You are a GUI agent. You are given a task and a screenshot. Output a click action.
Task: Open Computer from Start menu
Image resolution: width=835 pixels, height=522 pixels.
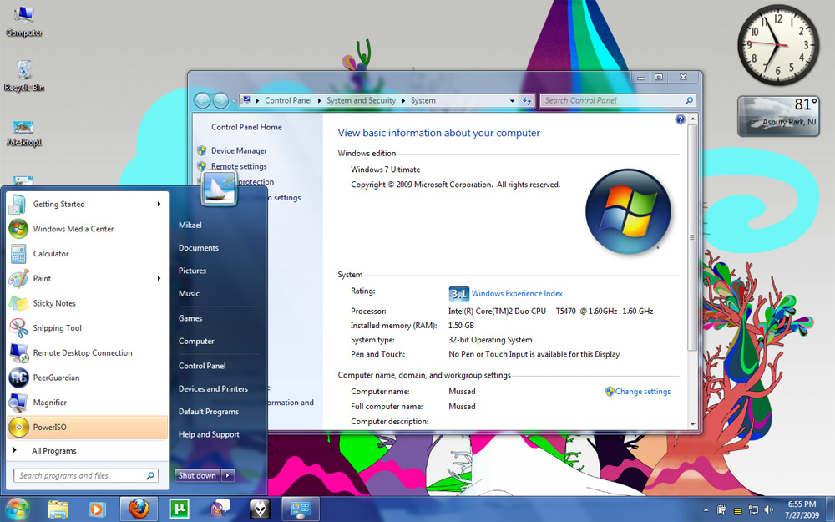[x=196, y=341]
